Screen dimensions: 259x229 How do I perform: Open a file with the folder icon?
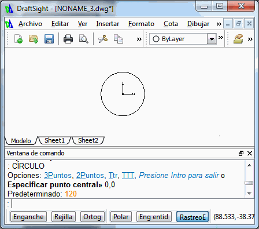pyautogui.click(x=34, y=39)
